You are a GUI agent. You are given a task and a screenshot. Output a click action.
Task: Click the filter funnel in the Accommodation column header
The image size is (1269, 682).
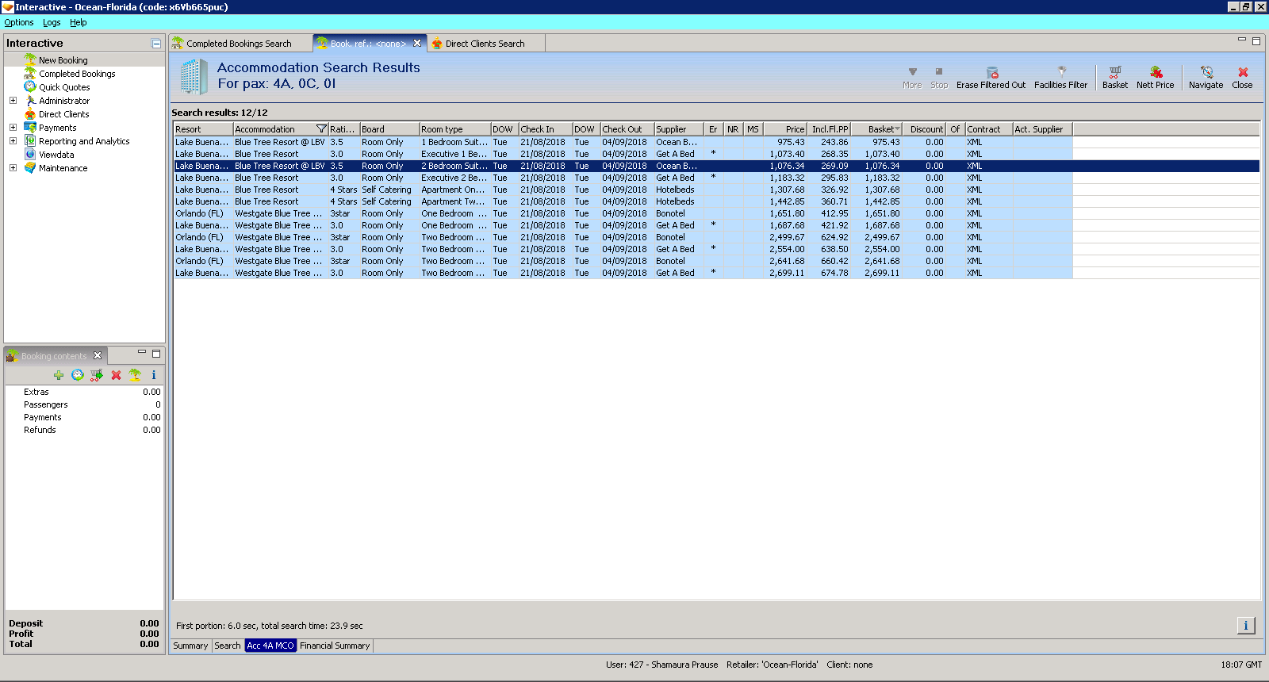[321, 129]
